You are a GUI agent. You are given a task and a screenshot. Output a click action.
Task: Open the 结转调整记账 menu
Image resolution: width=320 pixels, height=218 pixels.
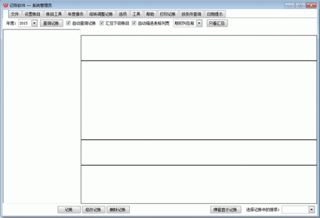(x=102, y=14)
